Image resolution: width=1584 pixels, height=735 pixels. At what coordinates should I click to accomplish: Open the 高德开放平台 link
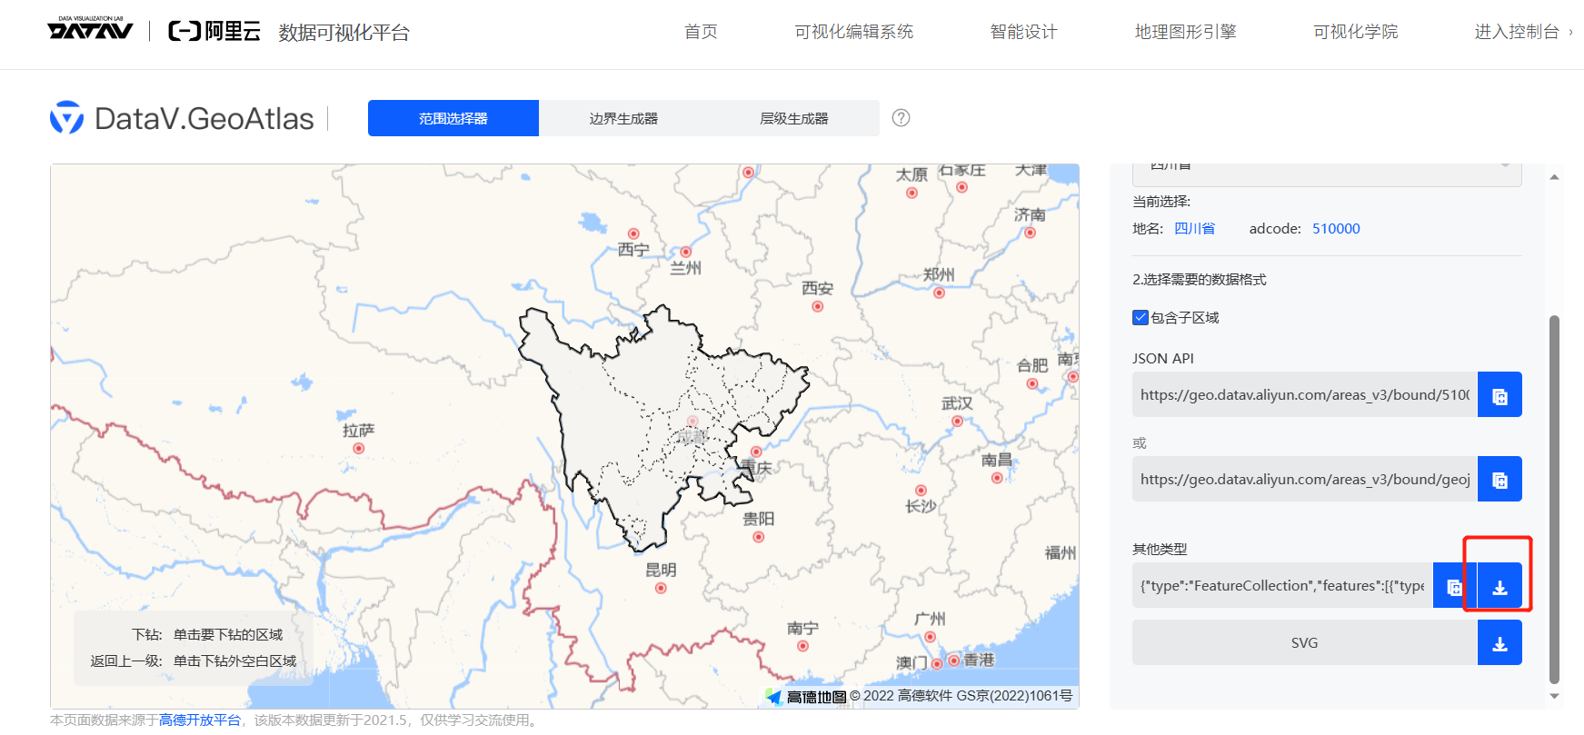(x=200, y=720)
